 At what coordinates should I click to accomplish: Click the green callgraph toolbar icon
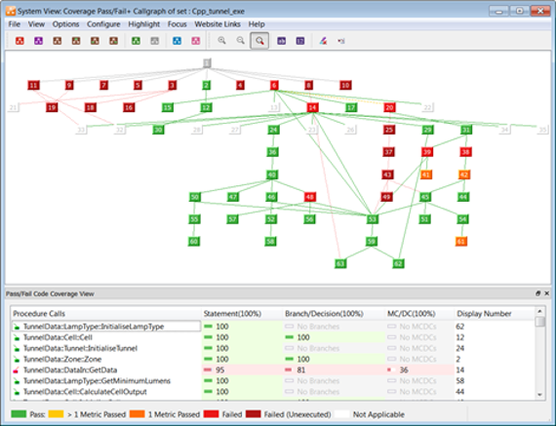pyautogui.click(x=136, y=41)
